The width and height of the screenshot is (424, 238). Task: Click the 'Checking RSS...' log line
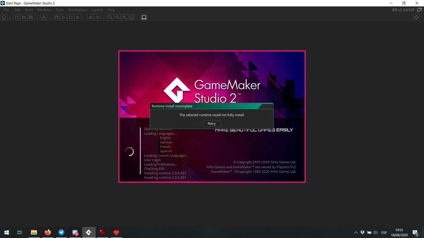pyautogui.click(x=156, y=169)
